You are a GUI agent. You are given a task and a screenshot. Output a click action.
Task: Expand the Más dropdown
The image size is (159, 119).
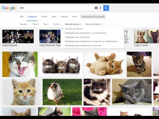75,17
